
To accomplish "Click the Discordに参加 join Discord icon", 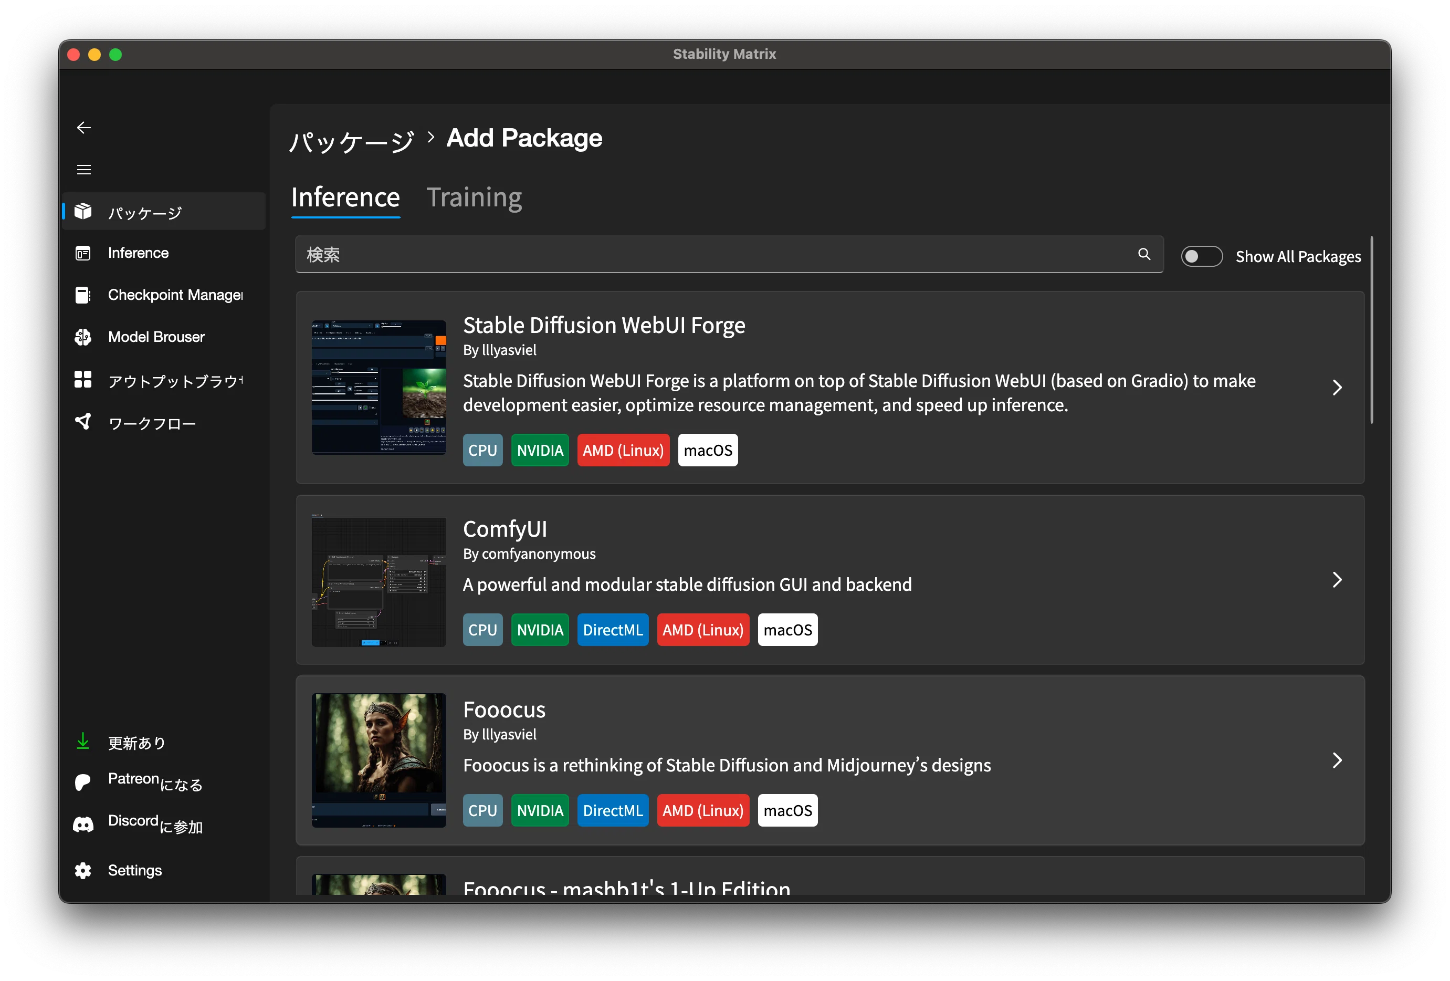I will click(83, 825).
